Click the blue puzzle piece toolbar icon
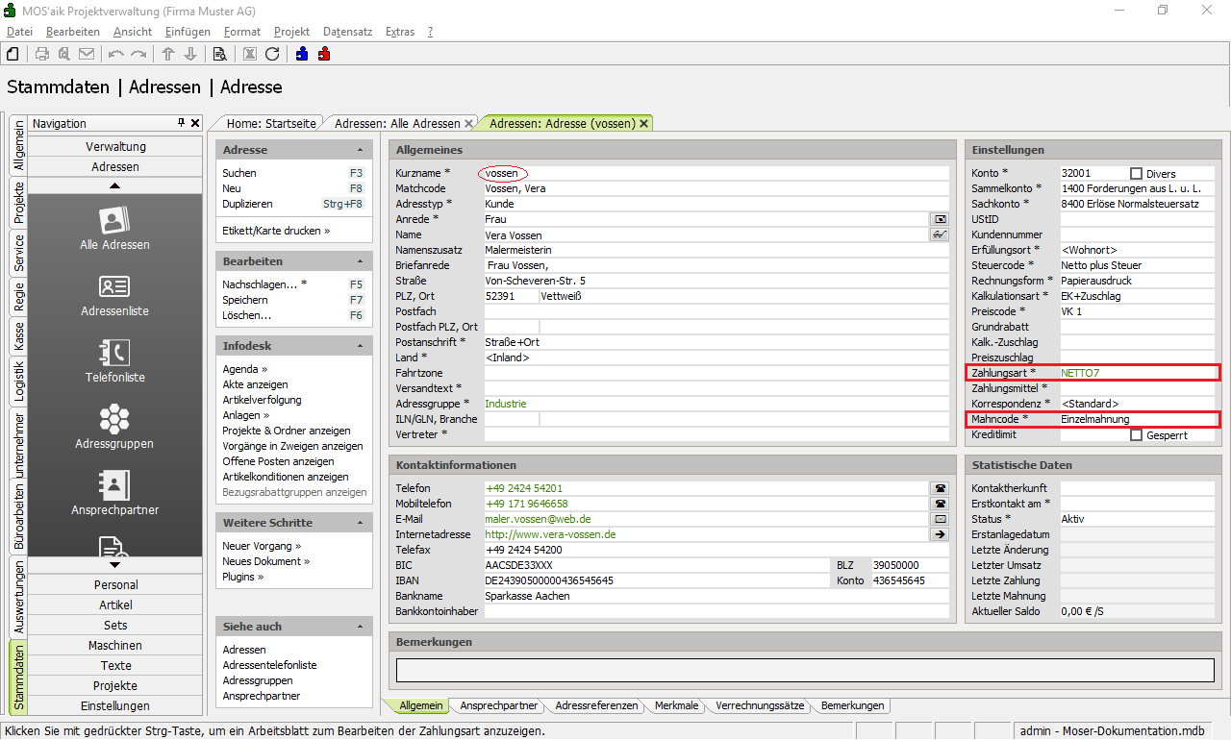 coord(302,54)
